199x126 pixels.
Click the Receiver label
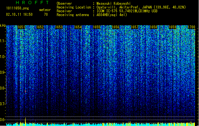pyautogui.click(x=64, y=11)
